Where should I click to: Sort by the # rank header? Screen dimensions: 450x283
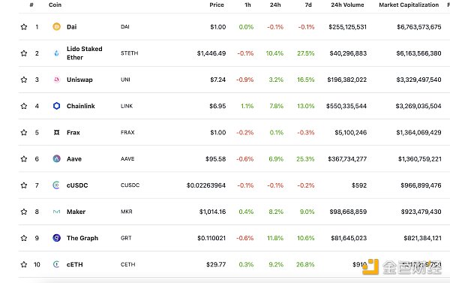31,5
